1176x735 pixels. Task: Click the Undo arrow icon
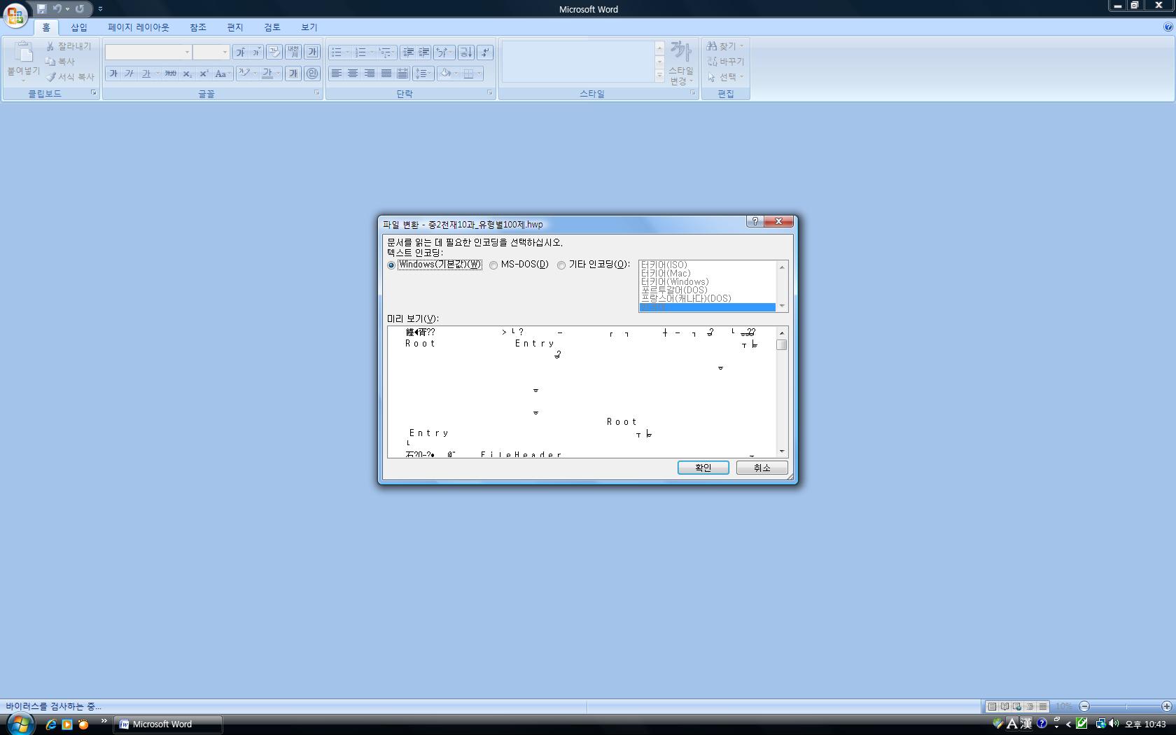click(57, 9)
